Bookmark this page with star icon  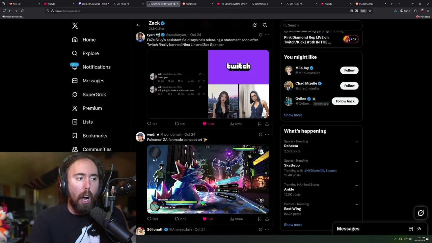[370, 11]
